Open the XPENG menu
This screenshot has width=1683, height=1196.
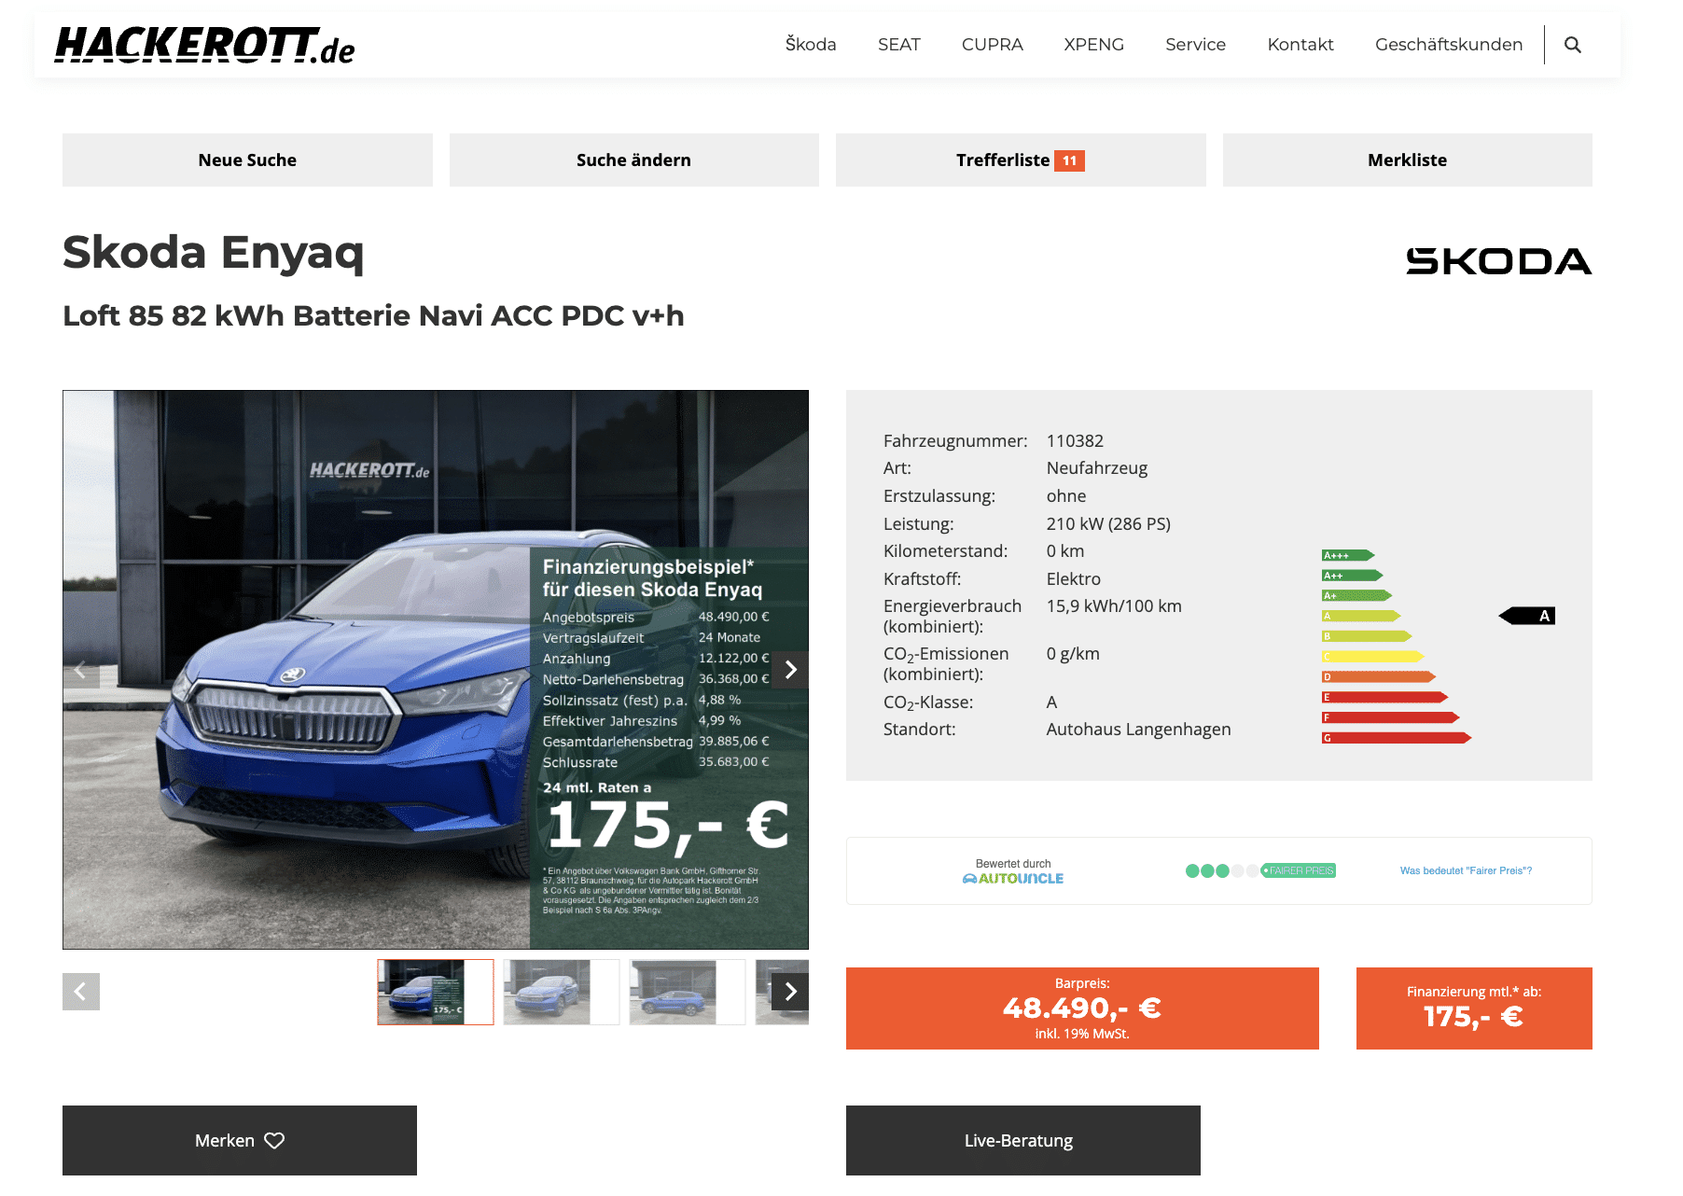(x=1094, y=45)
